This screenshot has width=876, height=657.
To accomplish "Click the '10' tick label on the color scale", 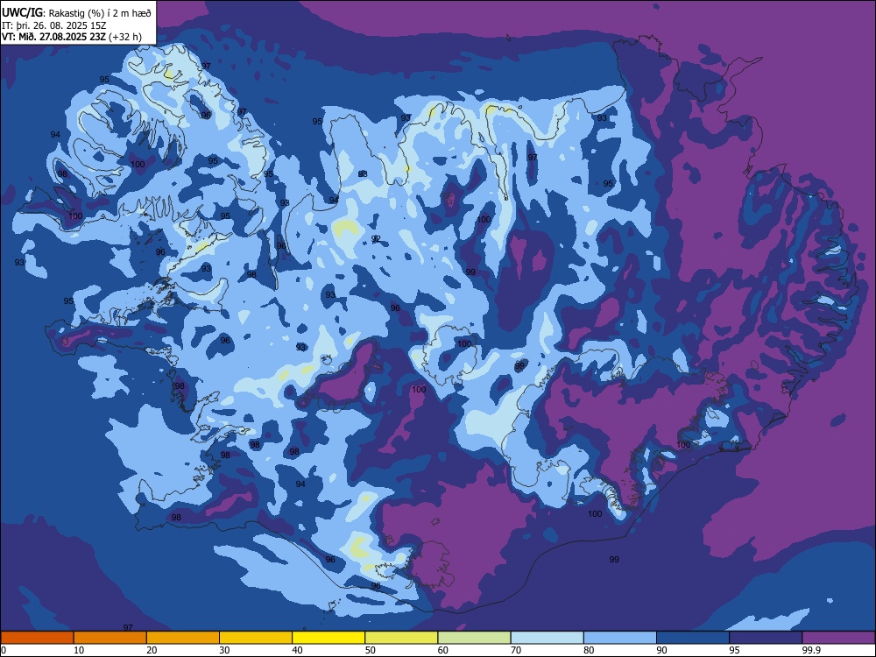I will [x=79, y=650].
